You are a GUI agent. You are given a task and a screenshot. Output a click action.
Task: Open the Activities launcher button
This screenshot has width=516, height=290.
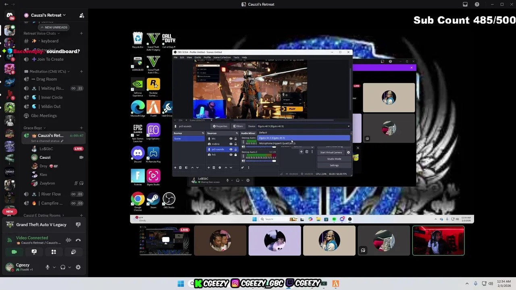(54, 252)
